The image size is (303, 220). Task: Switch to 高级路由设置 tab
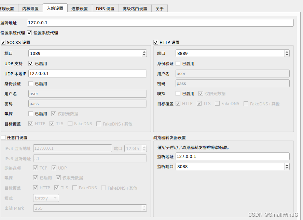[x=135, y=9]
